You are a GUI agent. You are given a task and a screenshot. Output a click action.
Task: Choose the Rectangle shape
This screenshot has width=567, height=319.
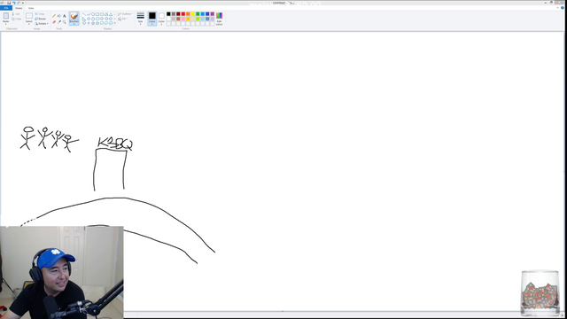(97, 14)
